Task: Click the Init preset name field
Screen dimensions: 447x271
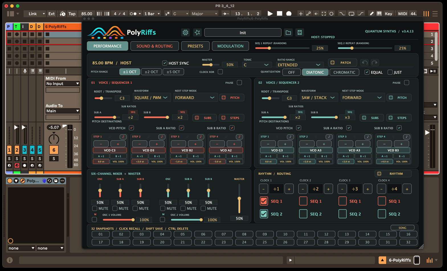Action: click(x=243, y=32)
